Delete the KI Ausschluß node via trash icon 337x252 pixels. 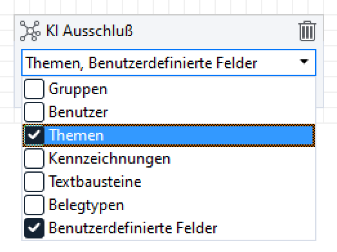click(307, 31)
